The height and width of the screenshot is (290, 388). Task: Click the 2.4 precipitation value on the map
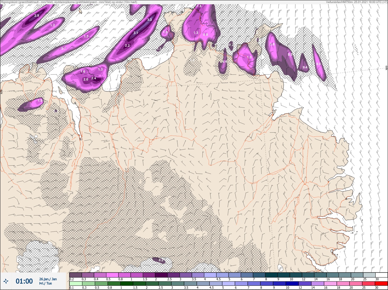[94, 78]
